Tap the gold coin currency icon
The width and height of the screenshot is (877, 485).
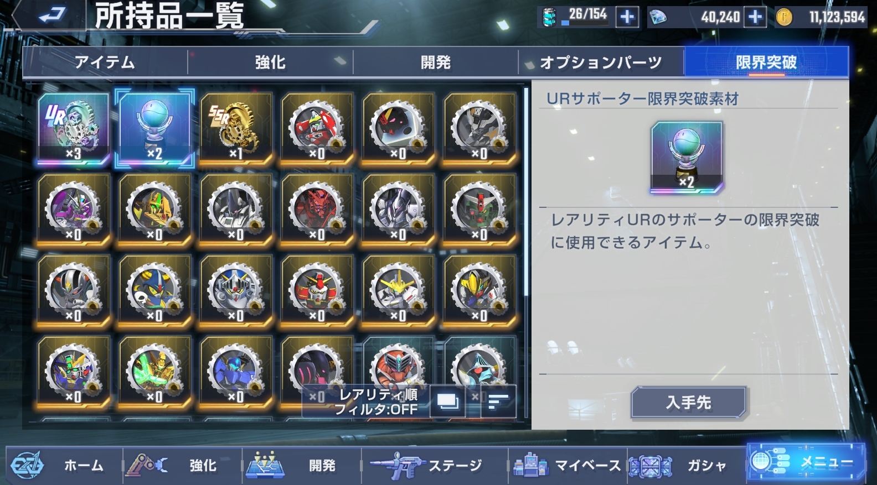[783, 17]
